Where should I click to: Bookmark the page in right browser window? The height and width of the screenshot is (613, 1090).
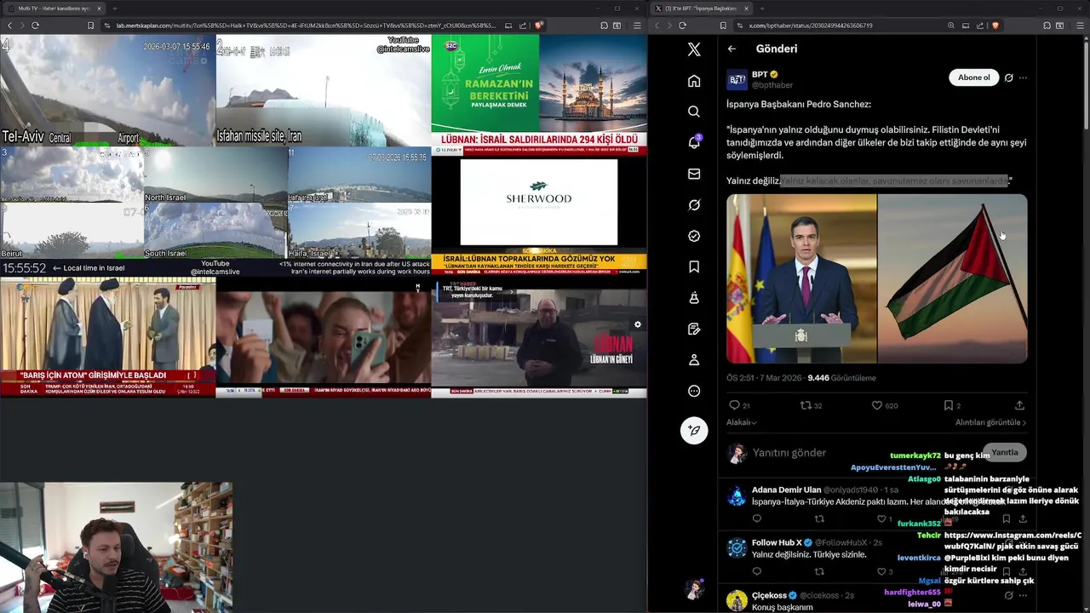(722, 26)
